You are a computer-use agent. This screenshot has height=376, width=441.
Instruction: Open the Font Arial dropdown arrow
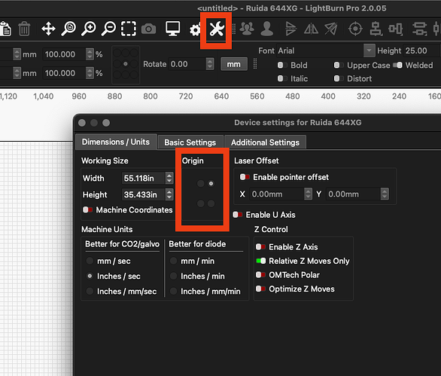coord(369,50)
